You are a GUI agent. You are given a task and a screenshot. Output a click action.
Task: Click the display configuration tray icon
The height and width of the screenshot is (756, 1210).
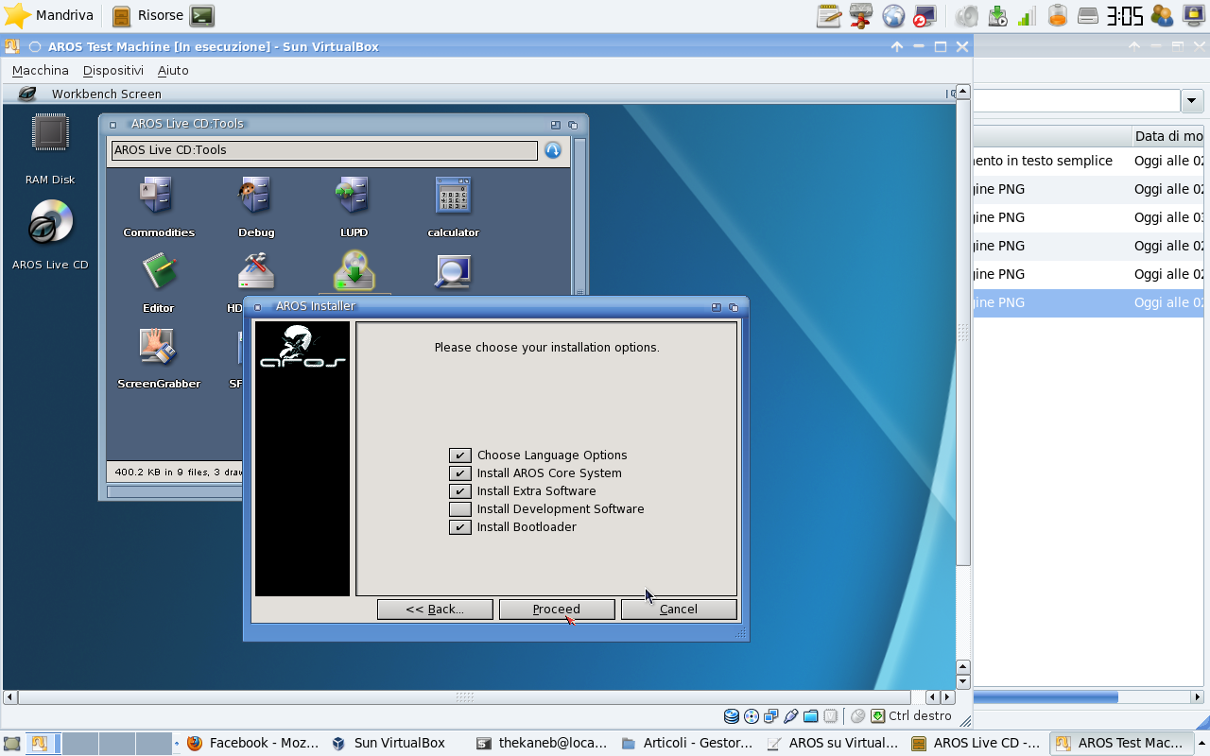[925, 15]
